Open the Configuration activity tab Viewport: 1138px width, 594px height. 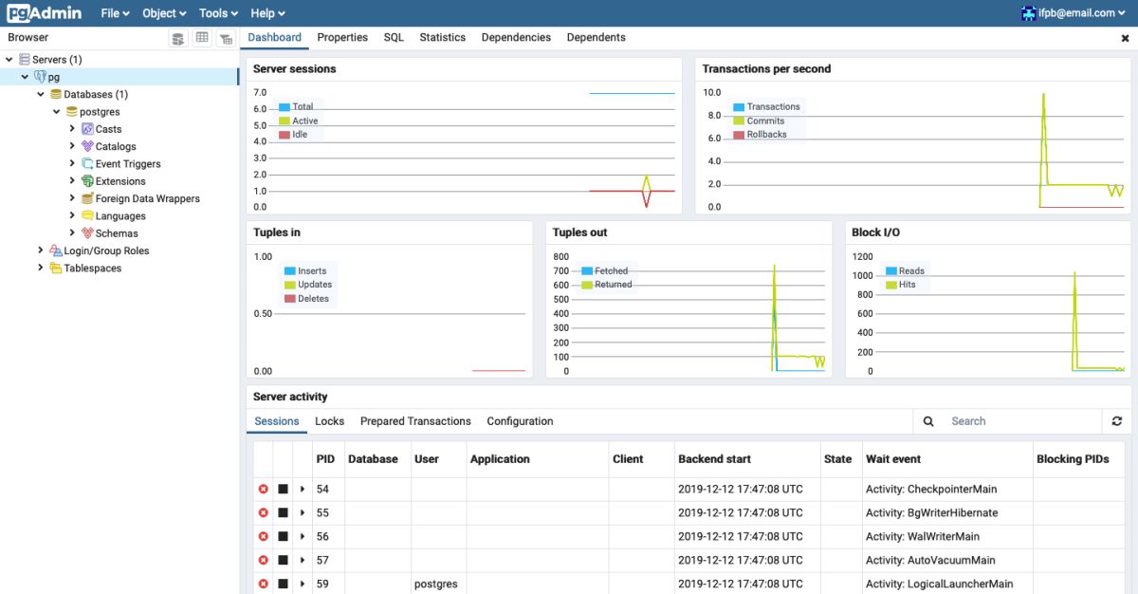(520, 421)
